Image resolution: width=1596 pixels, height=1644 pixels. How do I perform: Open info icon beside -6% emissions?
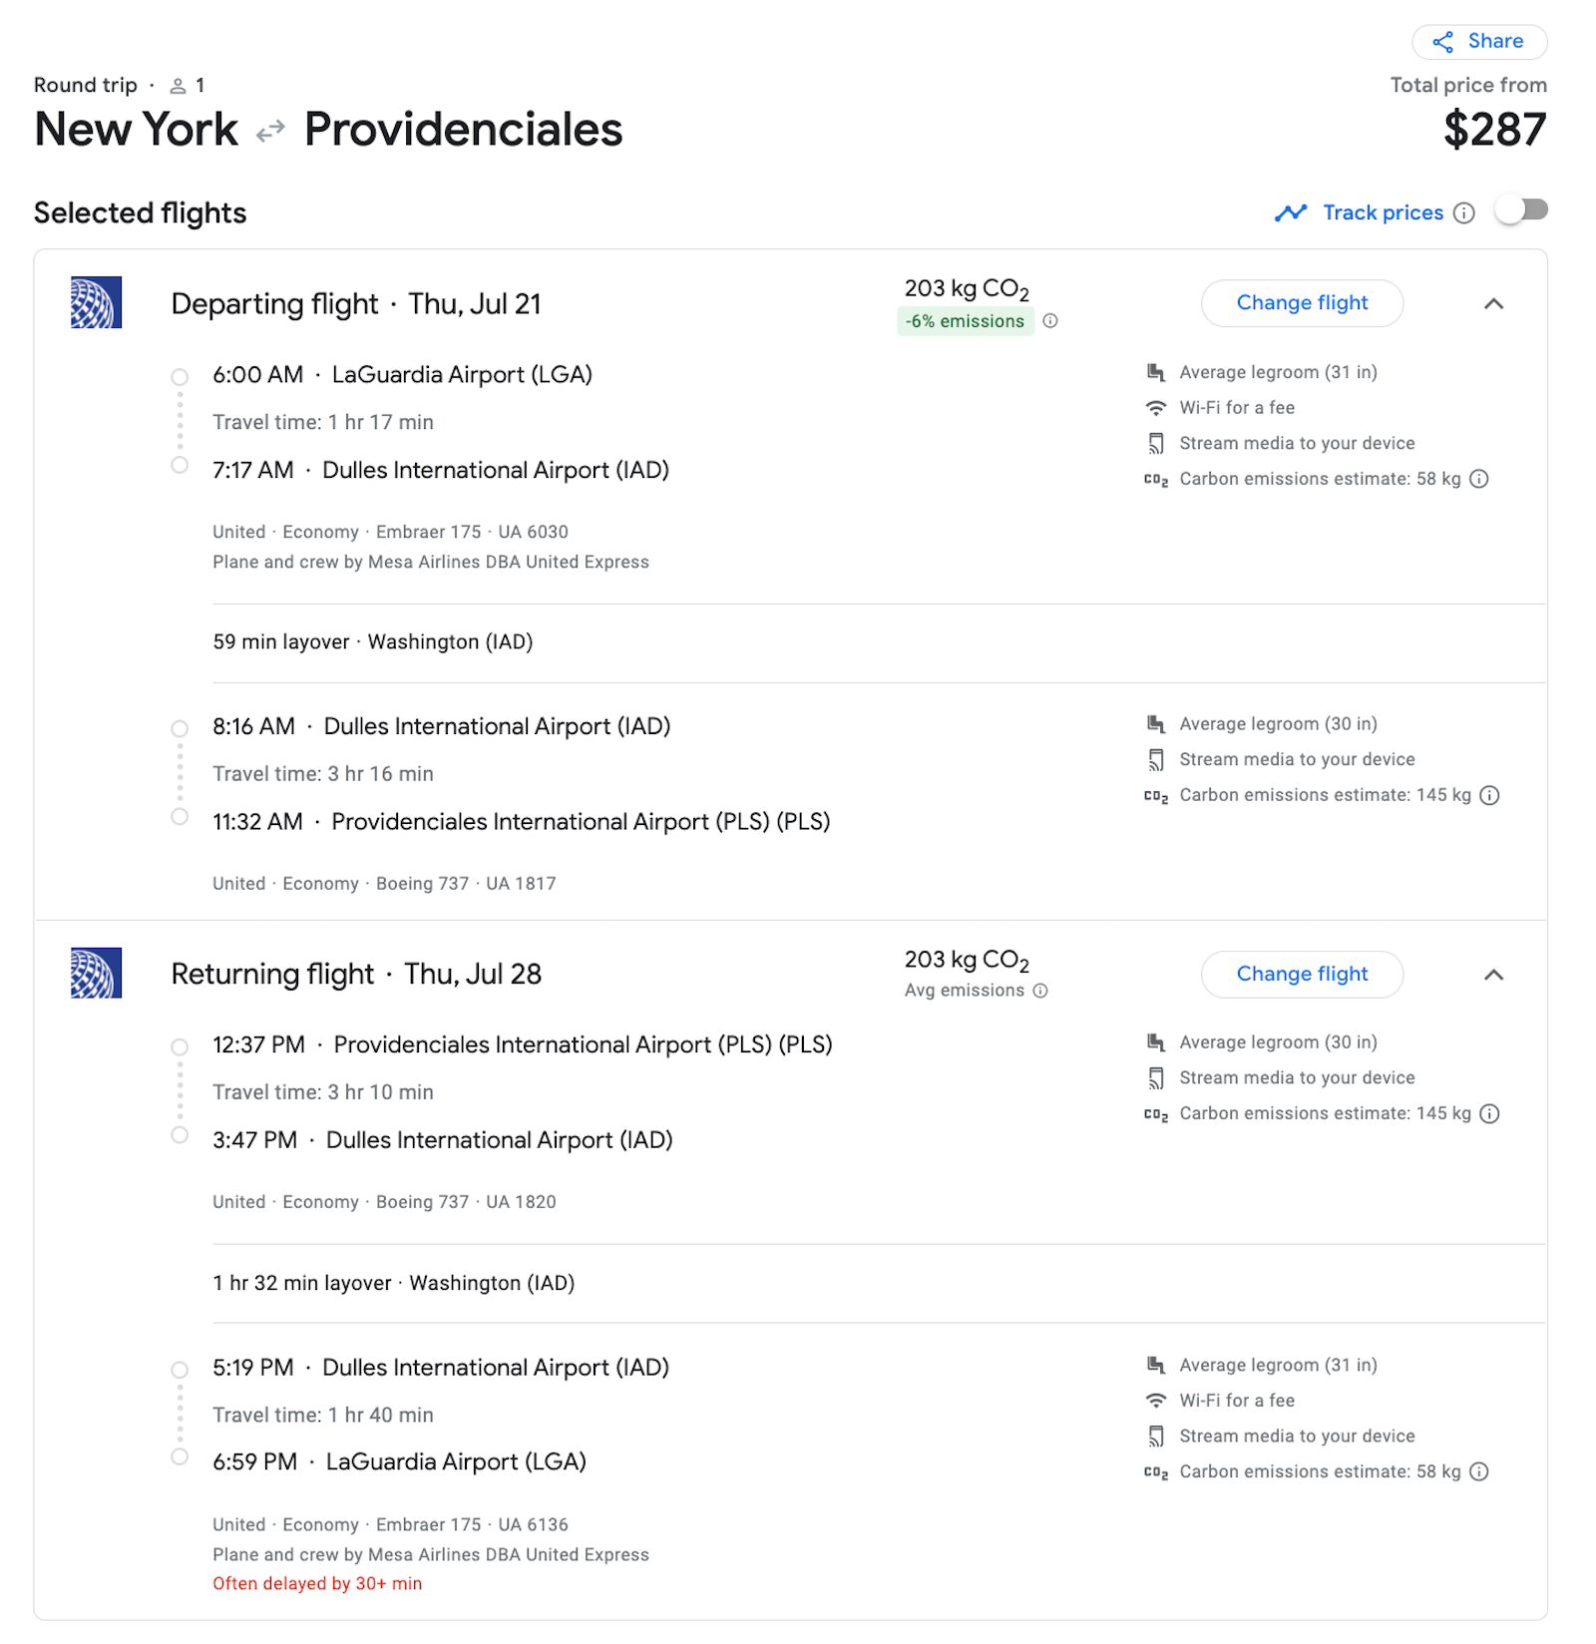[1050, 321]
